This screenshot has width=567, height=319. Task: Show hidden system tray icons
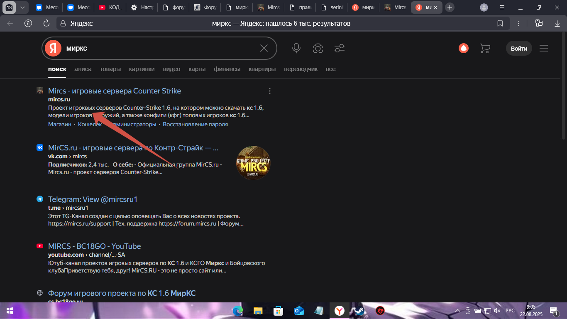point(457,311)
